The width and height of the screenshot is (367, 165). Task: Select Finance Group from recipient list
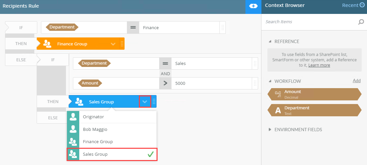pos(112,142)
